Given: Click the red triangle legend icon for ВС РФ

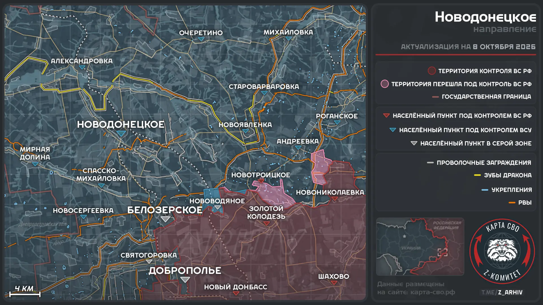Looking at the screenshot, I should point(386,115).
